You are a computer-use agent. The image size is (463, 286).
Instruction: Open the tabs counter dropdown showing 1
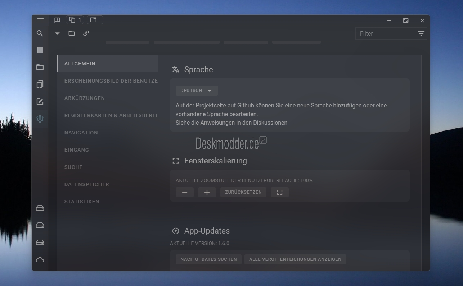tap(75, 20)
